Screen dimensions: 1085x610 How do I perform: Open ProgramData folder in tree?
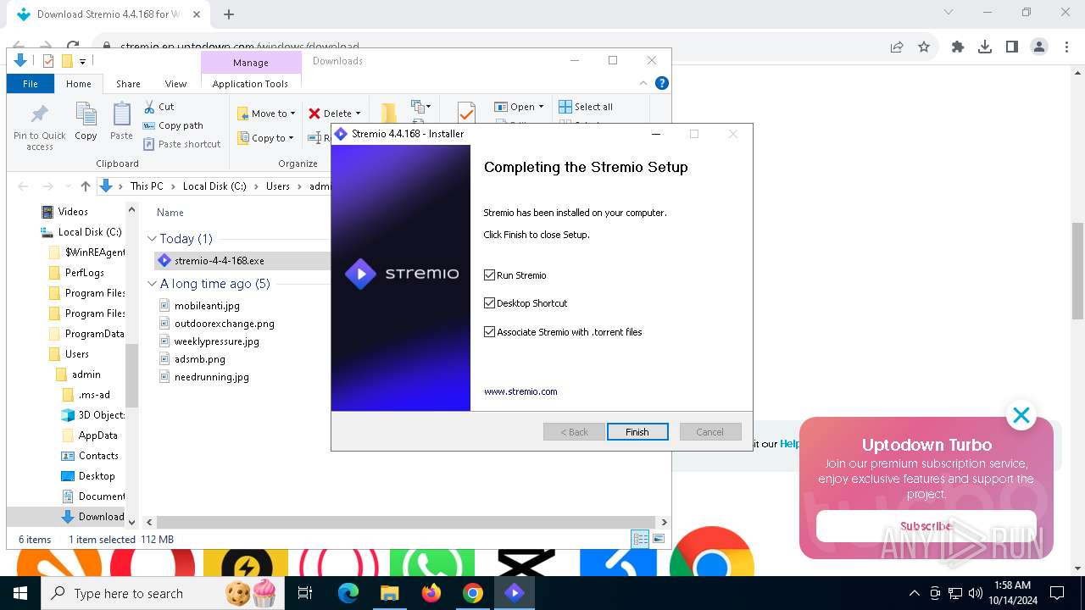coord(94,334)
